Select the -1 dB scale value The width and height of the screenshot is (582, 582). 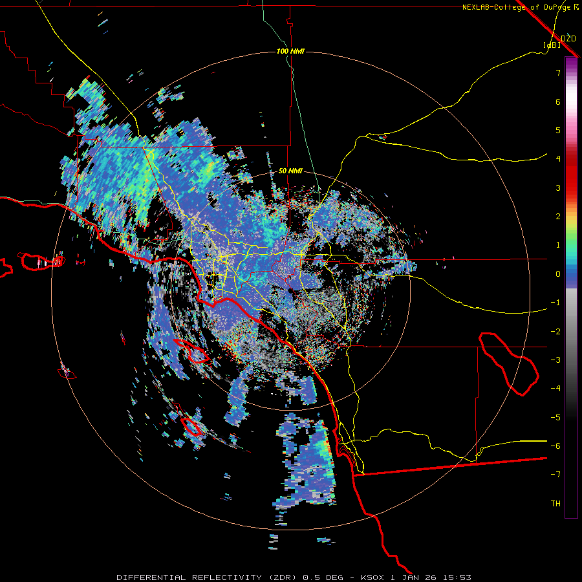[555, 303]
